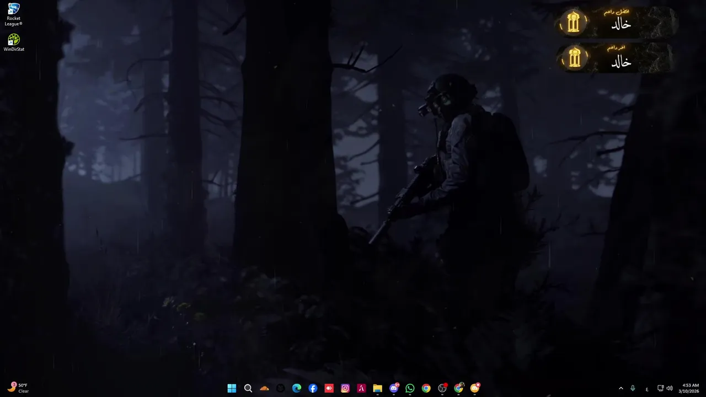
Task: Open File Explorer from taskbar
Action: [377, 388]
